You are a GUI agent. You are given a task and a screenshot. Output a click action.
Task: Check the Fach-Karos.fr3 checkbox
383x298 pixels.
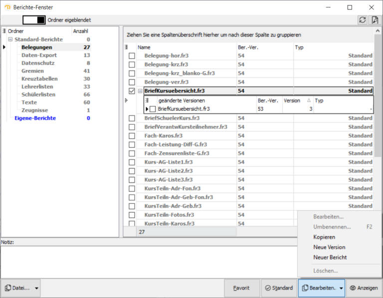[x=132, y=136]
